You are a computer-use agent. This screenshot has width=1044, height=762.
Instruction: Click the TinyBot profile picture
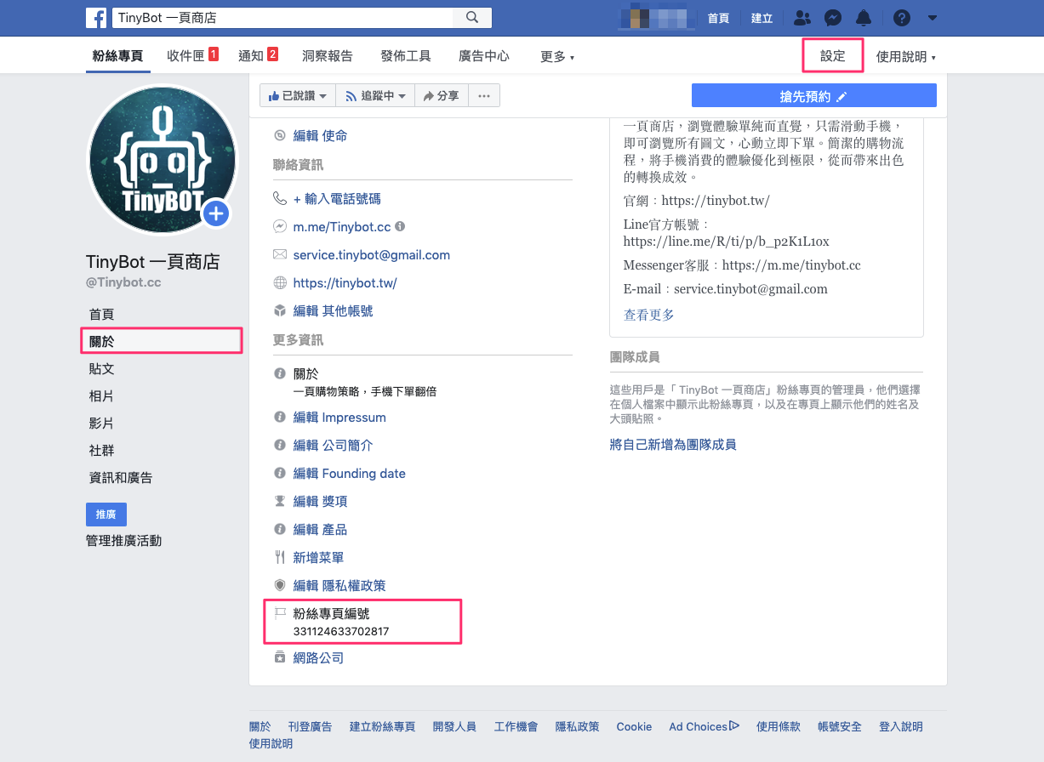click(162, 159)
